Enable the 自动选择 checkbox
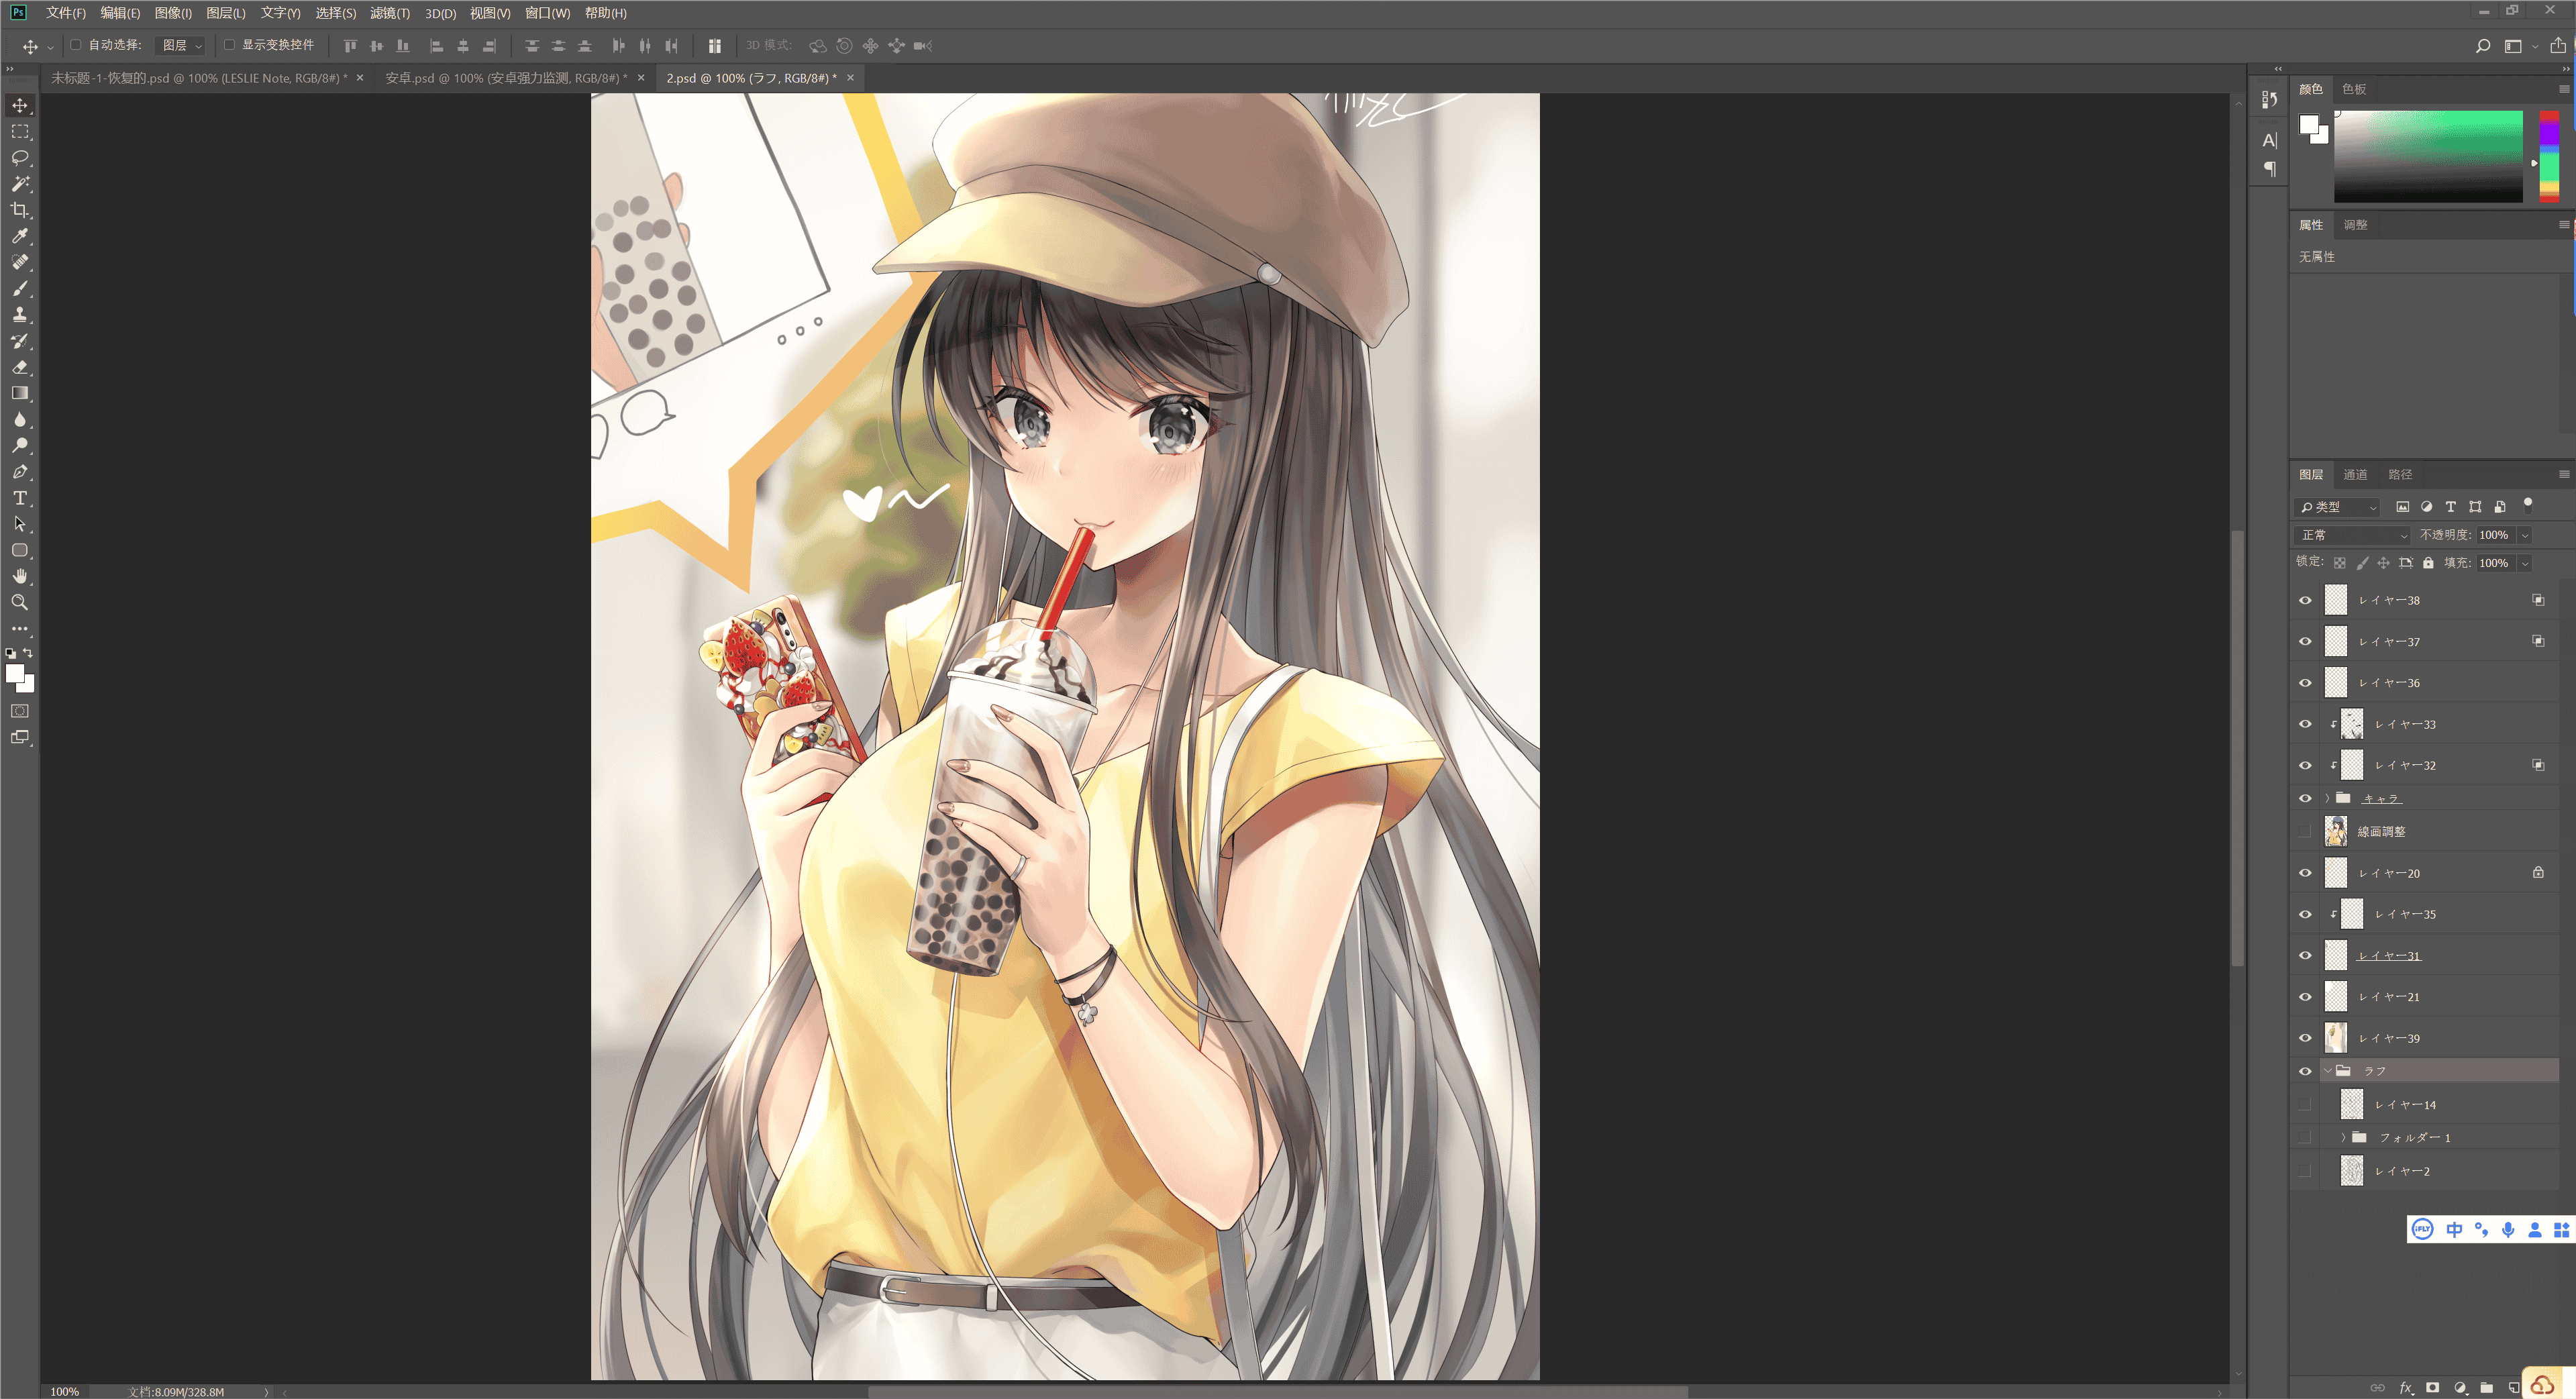 pos(75,45)
